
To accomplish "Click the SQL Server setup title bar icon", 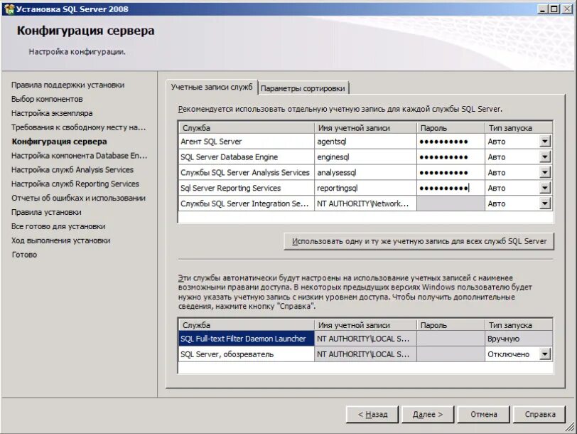I will pyautogui.click(x=9, y=9).
